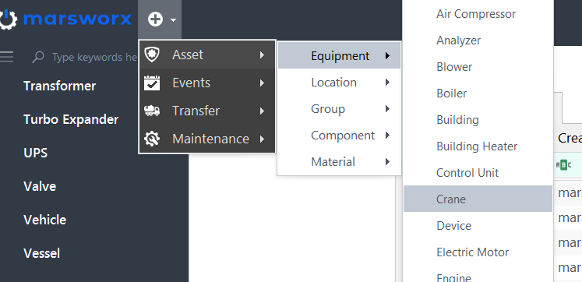Select Location in the Asset submenu
The height and width of the screenshot is (282, 582).
pyautogui.click(x=339, y=83)
